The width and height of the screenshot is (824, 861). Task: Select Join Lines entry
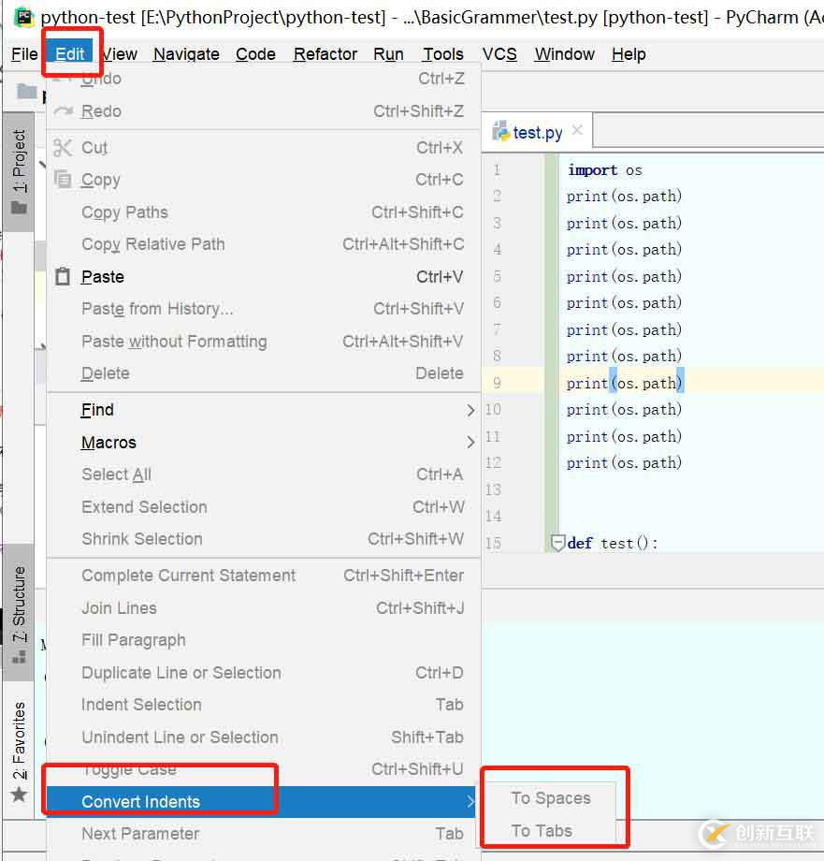264,608
